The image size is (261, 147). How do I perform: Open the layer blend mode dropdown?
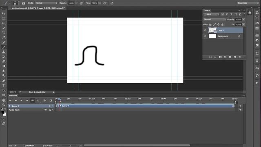[x=215, y=19]
